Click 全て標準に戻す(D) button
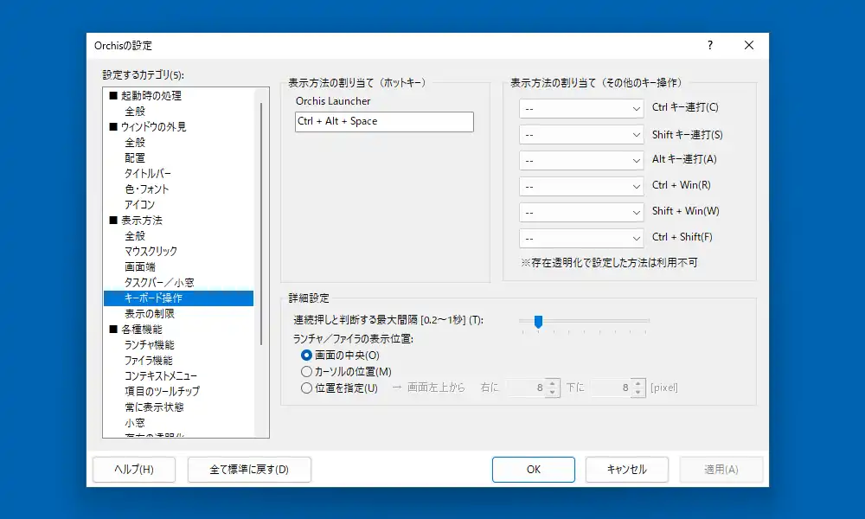Image resolution: width=865 pixels, height=519 pixels. click(249, 470)
